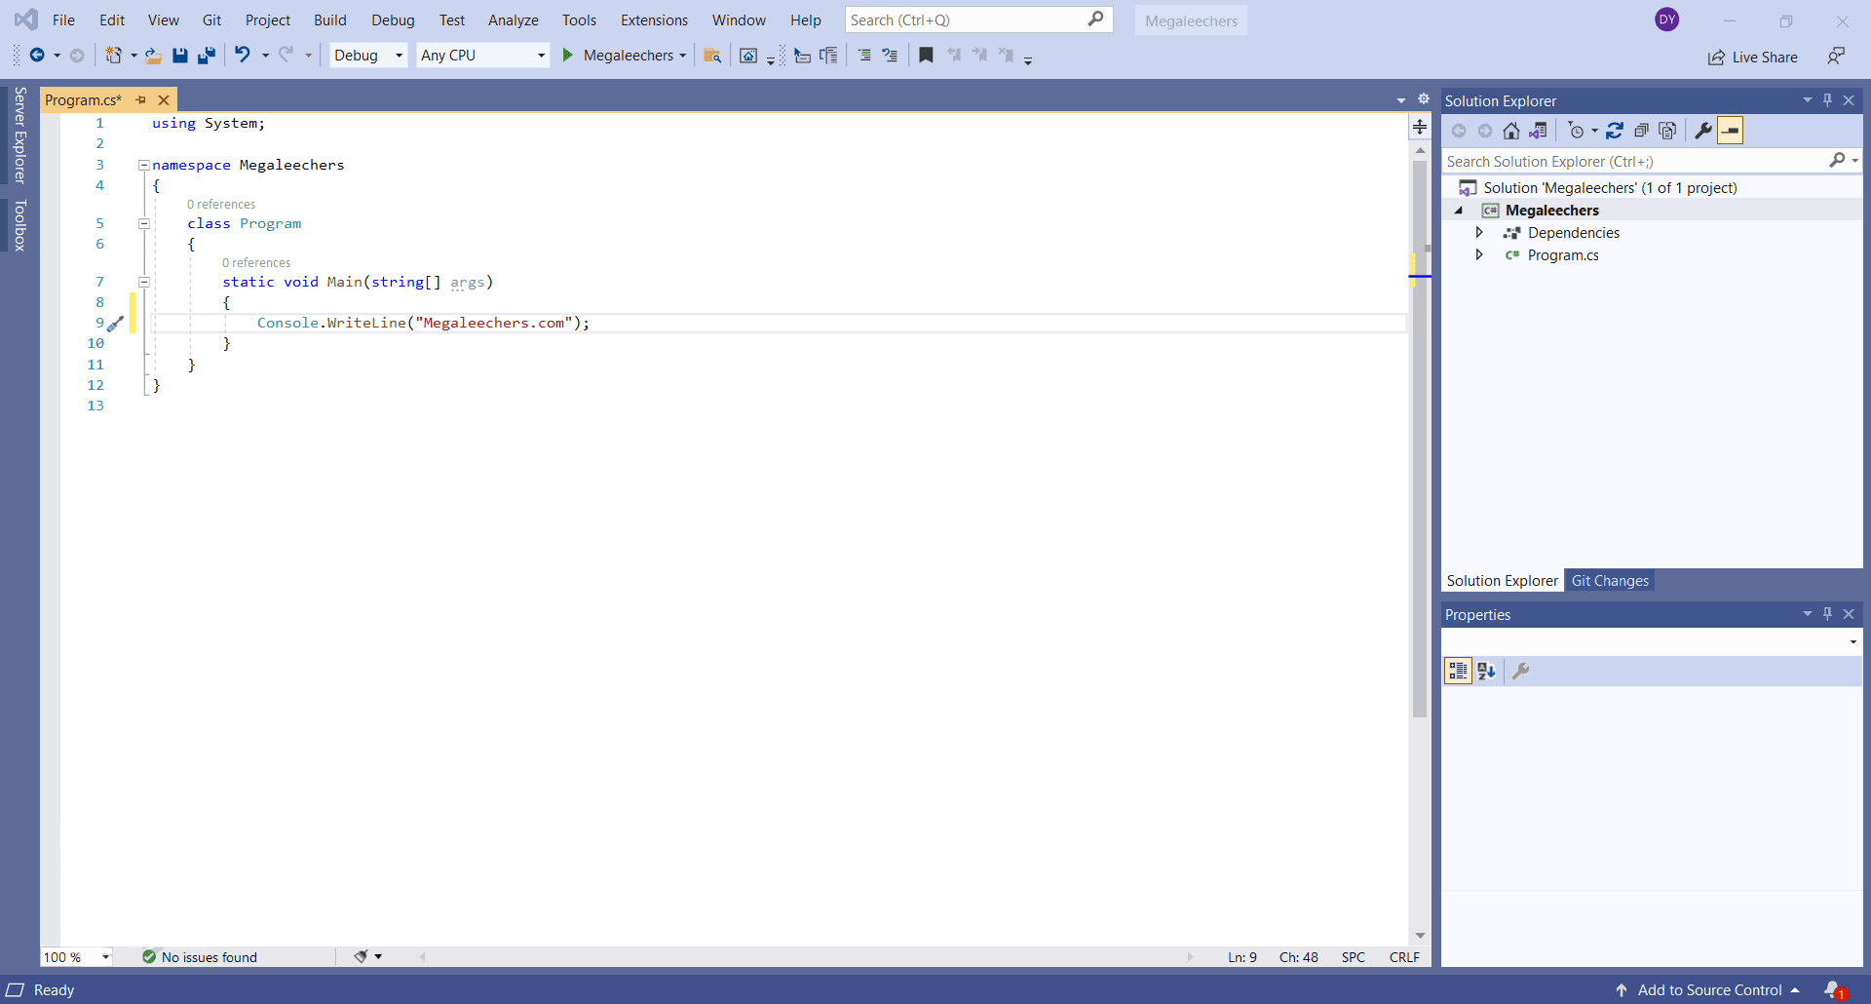Click the Property Pages wrench in Properties
Screen dimensions: 1871x1004
pos(1521,671)
